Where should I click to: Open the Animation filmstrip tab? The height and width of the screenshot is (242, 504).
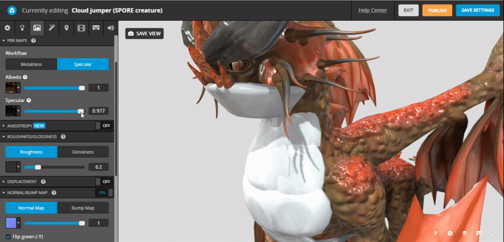click(x=81, y=28)
